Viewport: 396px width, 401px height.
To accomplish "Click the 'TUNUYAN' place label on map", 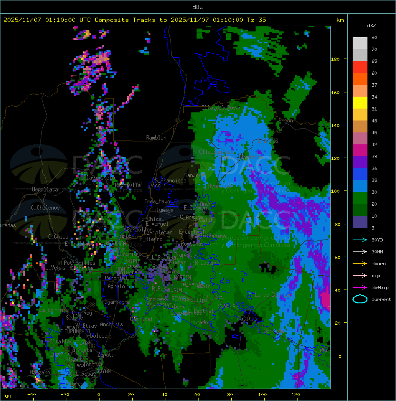I will click(x=101, y=371).
